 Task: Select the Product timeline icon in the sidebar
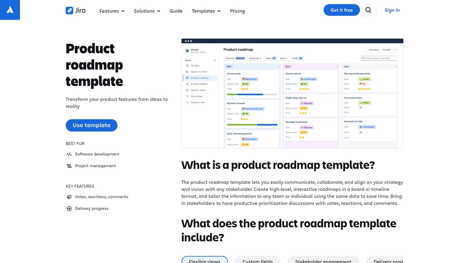pos(187,84)
